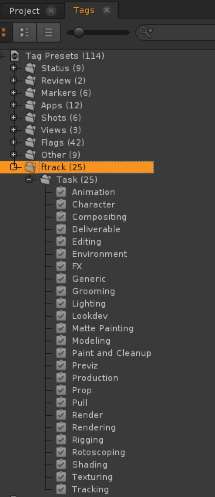215x497 pixels.
Task: Select the Compositing tag icon
Action: (x=61, y=217)
